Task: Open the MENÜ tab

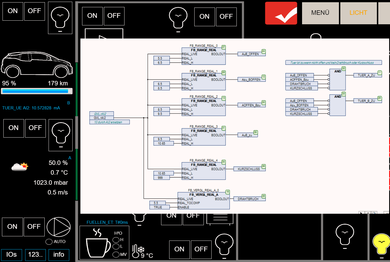Action: (320, 13)
